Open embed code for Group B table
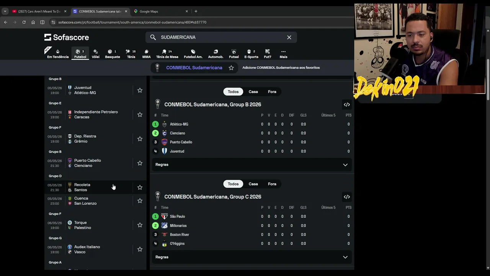 coord(347,105)
